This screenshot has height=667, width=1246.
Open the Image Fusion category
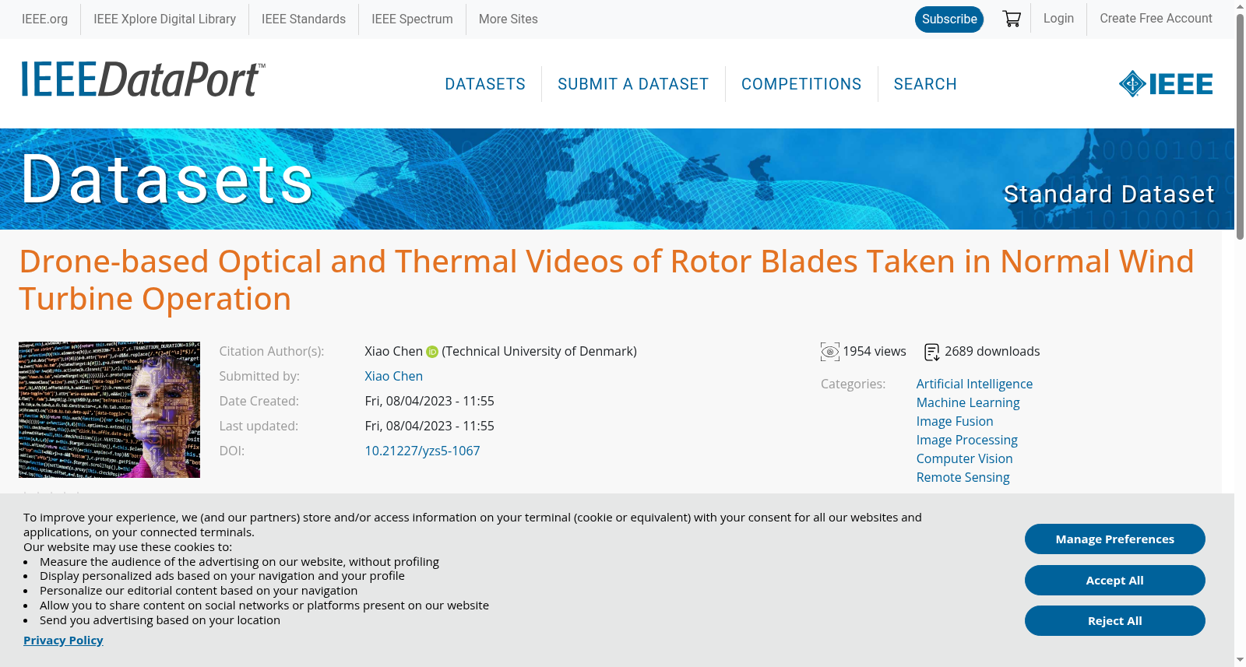(955, 421)
